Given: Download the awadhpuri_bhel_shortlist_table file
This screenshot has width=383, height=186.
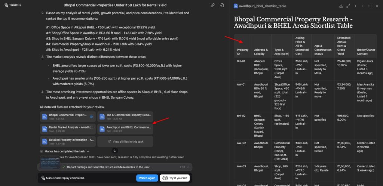Looking at the screenshot, I should (x=341, y=6).
